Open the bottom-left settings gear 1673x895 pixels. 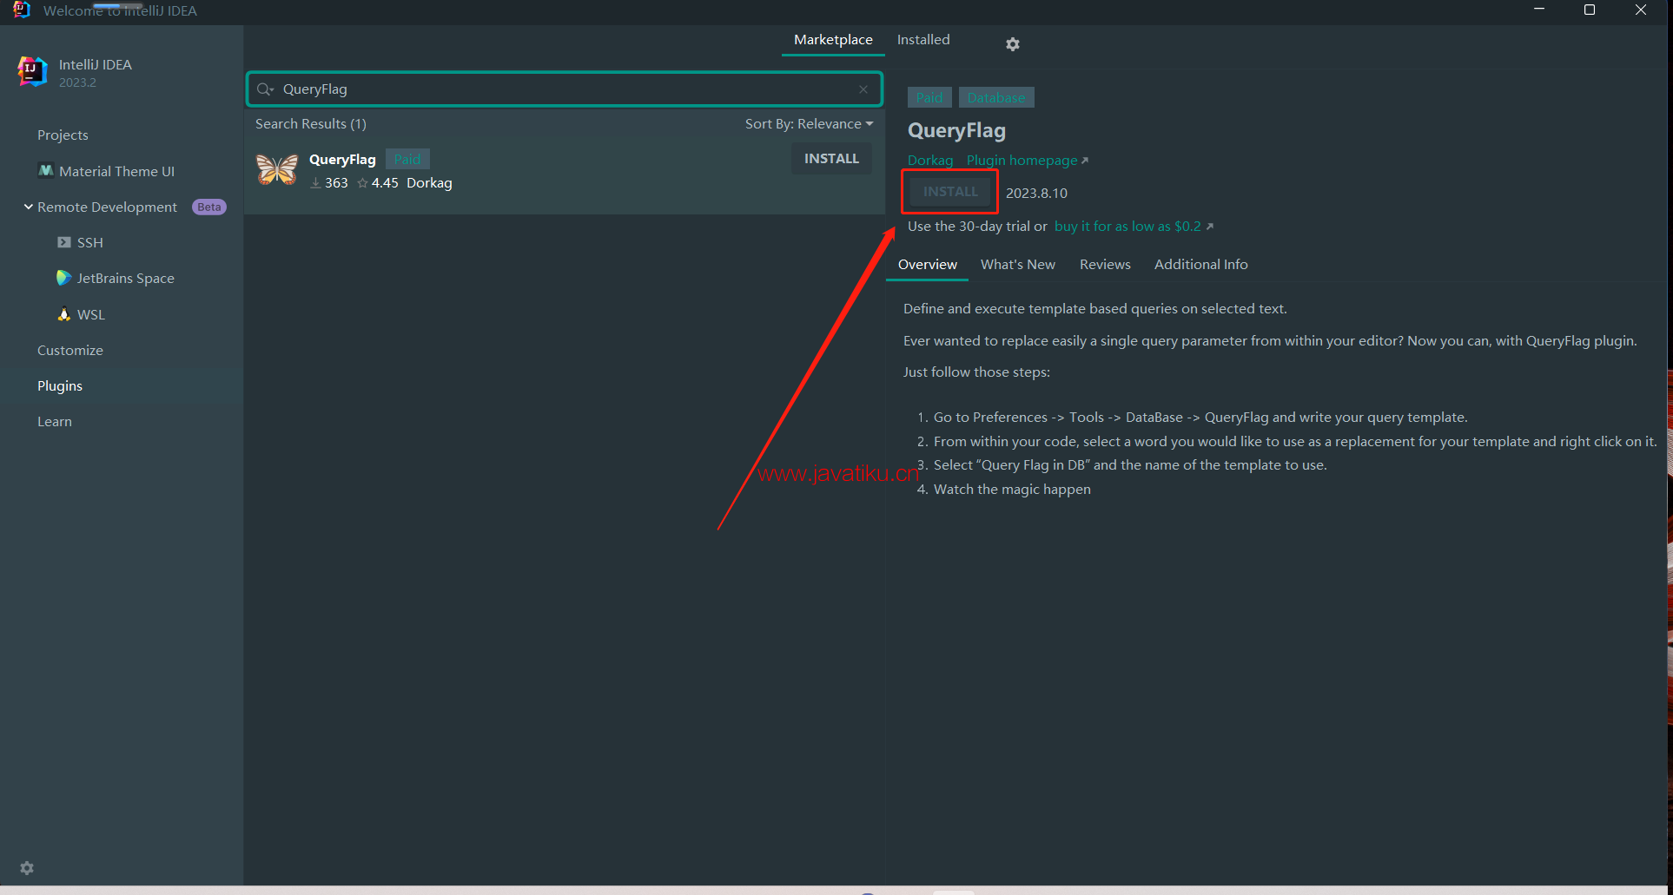coord(27,868)
